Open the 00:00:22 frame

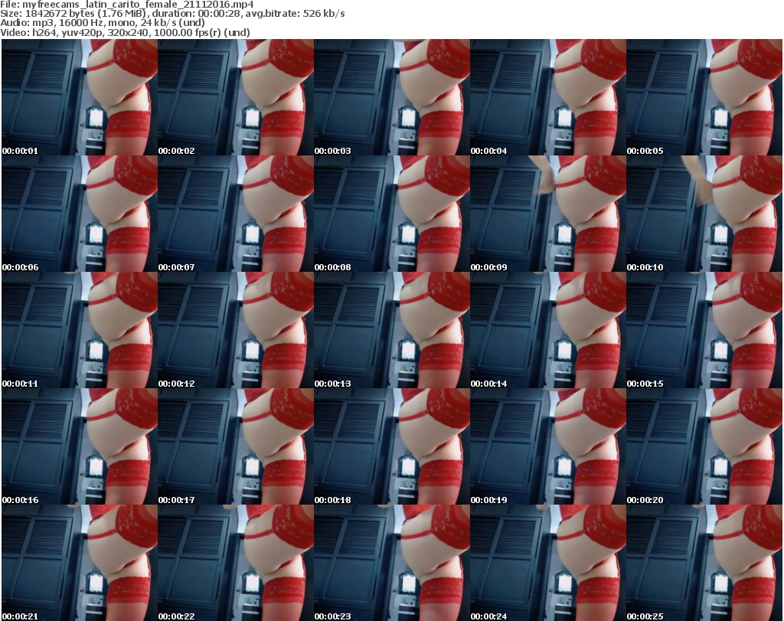click(x=236, y=563)
